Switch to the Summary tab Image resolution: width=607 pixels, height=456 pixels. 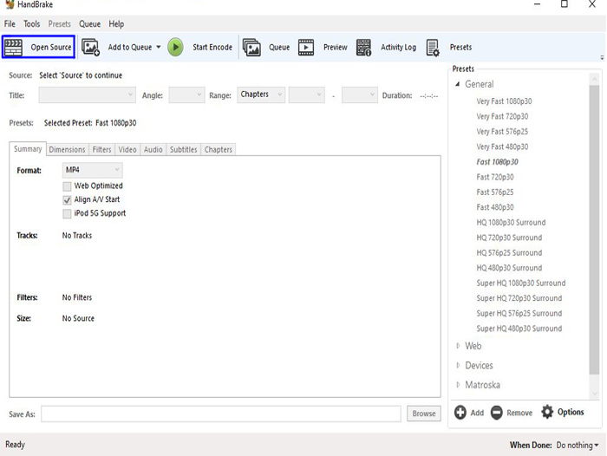(x=28, y=149)
